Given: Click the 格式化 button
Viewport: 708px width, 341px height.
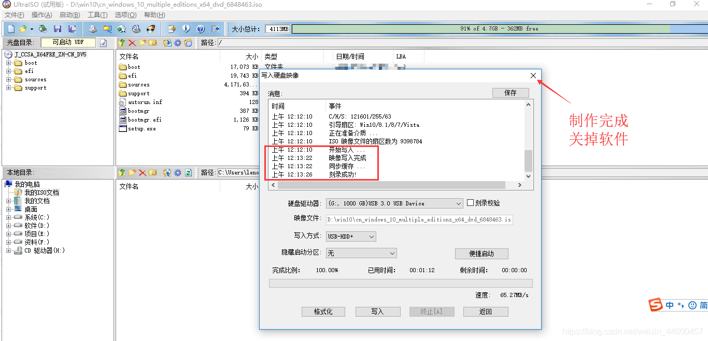Looking at the screenshot, I should pyautogui.click(x=323, y=312).
